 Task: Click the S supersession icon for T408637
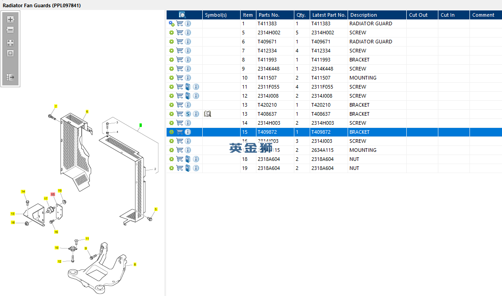point(188,114)
